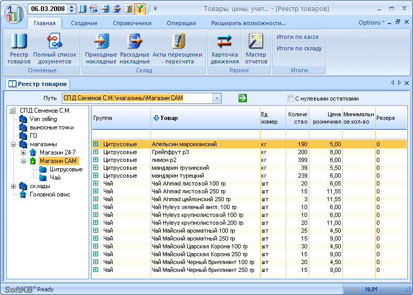Click the Группа column header
The image size is (413, 295).
click(x=121, y=118)
